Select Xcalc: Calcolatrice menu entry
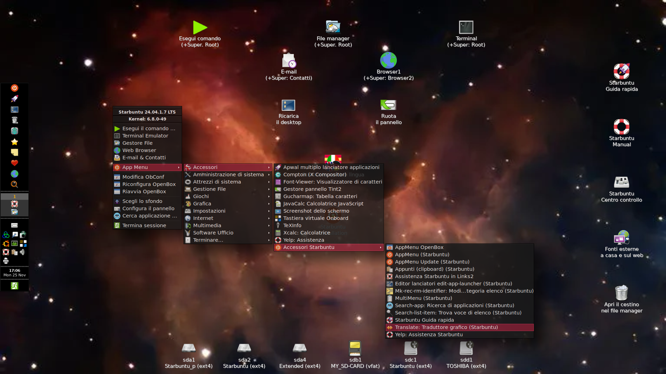Screen dimensions: 666x374 click(329, 233)
